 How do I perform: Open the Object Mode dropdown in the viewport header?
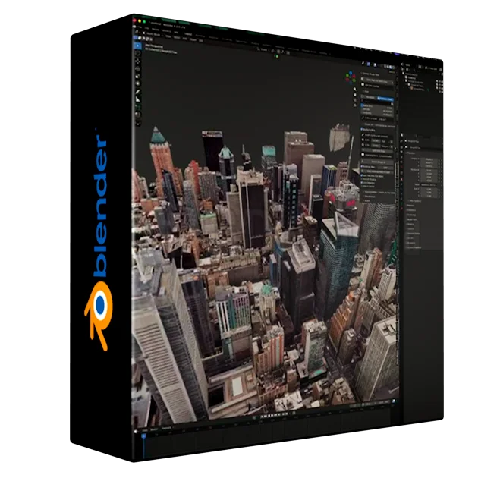(x=153, y=34)
